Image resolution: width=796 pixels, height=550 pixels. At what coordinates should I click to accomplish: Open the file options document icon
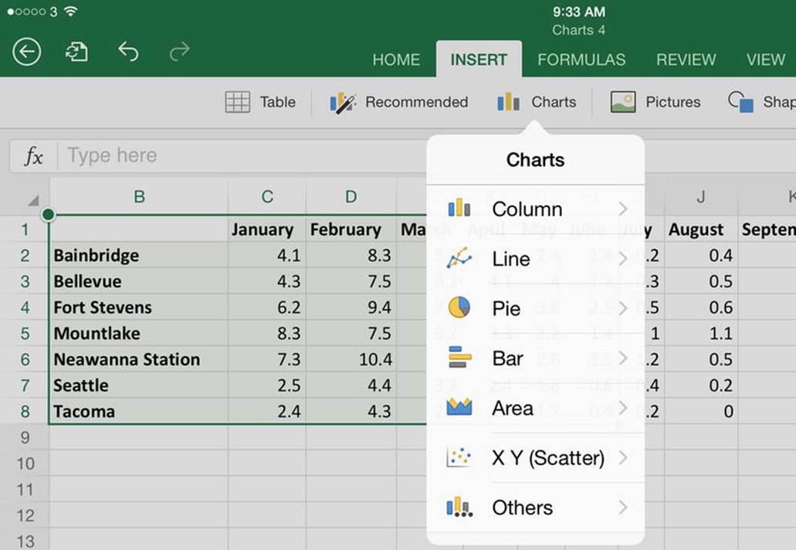pyautogui.click(x=76, y=52)
